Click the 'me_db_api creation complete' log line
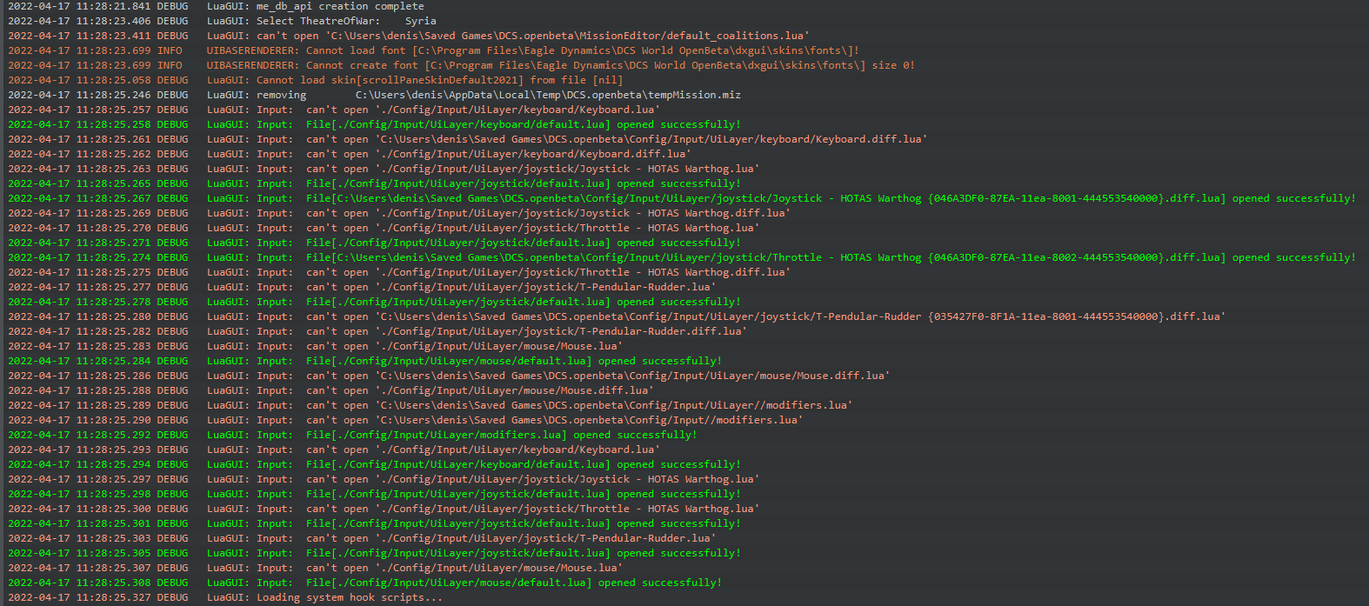The width and height of the screenshot is (1369, 606). pyautogui.click(x=216, y=6)
